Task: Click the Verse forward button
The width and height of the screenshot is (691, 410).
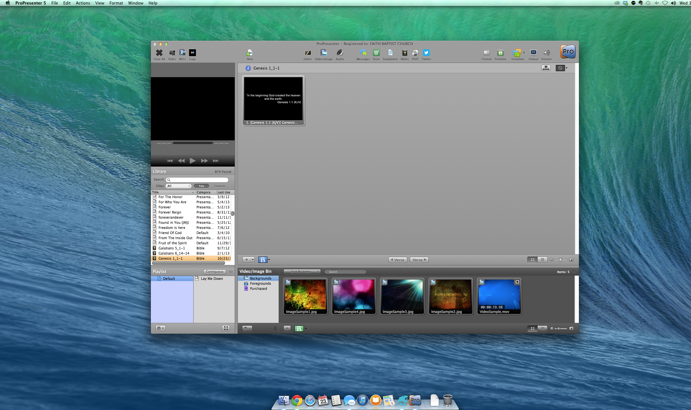Action: click(419, 260)
